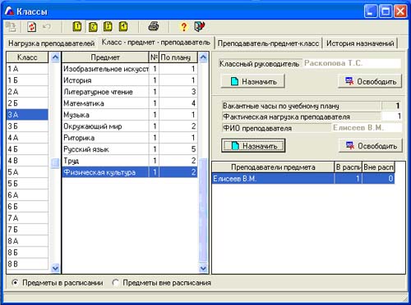The height and width of the screenshot is (305, 411).
Task: Click subject list scrollbar up arrow
Action: click(x=203, y=57)
